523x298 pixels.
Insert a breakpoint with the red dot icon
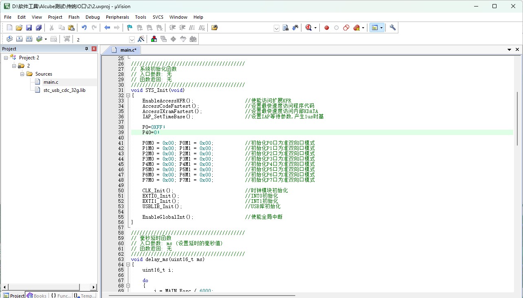326,28
